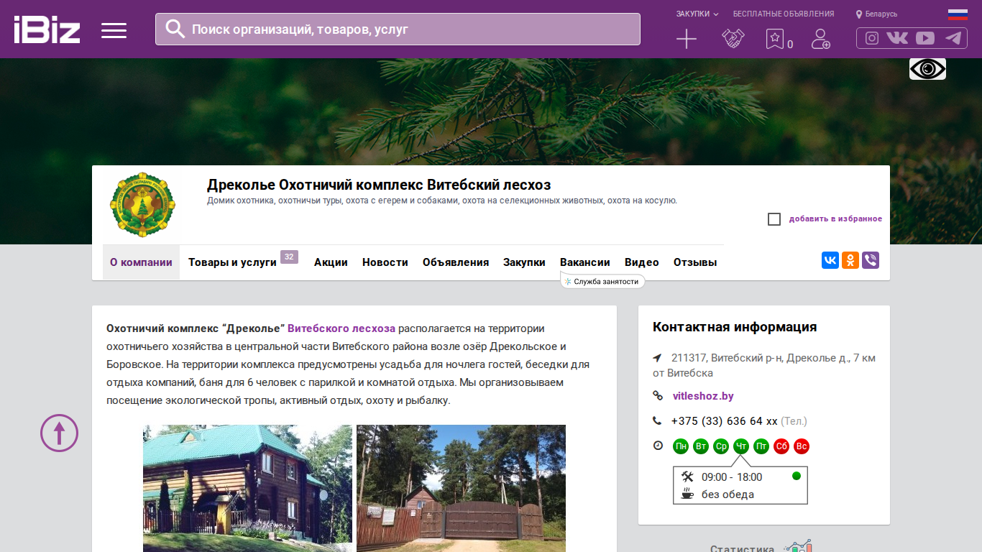Open the wooden gate photo thumbnail
Viewport: 982px width, 552px height.
point(461,489)
